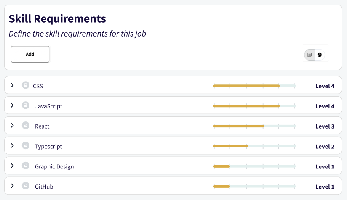Expand the GitHub skill row
The image size is (347, 200).
click(12, 186)
